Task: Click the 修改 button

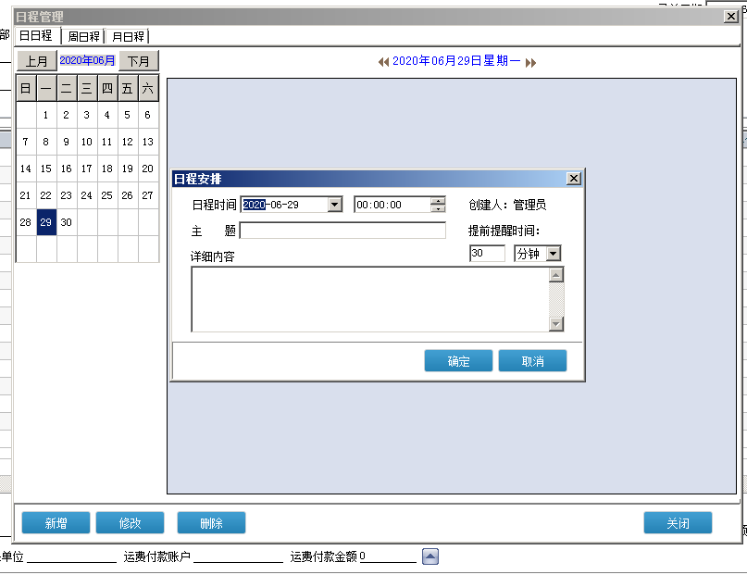Action: click(x=131, y=522)
